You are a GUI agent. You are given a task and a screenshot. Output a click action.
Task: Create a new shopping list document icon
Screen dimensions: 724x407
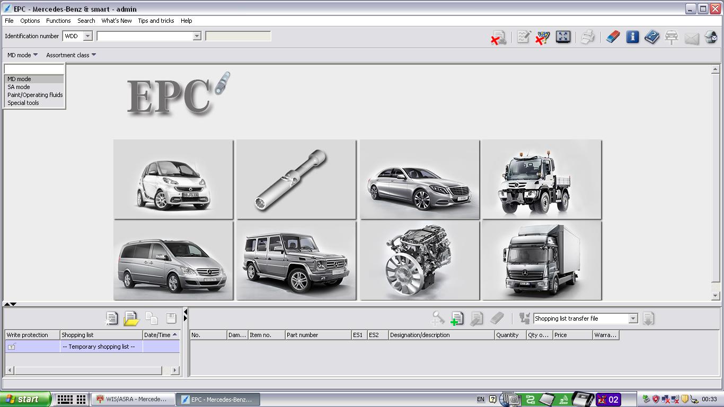(x=112, y=318)
